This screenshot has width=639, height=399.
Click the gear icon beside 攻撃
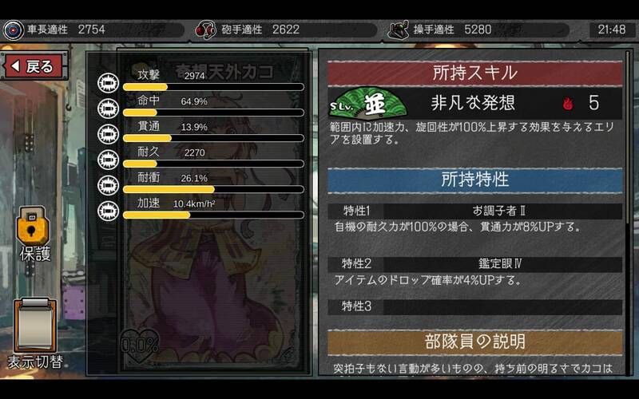pos(108,83)
